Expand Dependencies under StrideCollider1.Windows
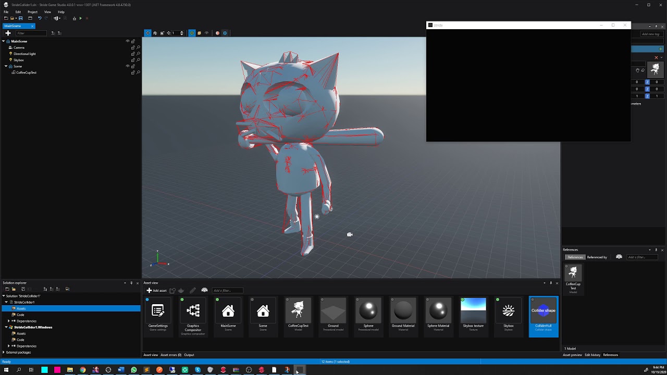667x375 pixels. coord(9,346)
